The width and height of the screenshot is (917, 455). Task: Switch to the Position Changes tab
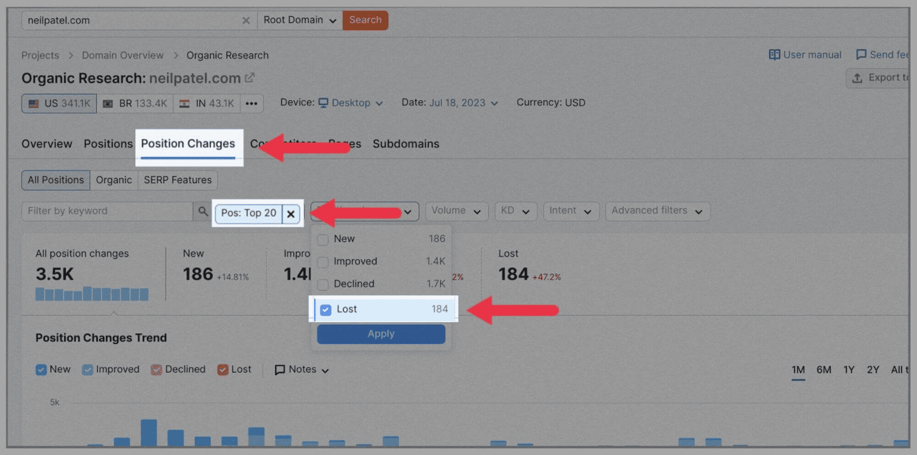[x=188, y=144]
